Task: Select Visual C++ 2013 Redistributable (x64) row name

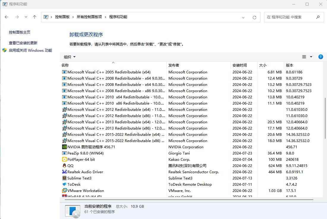Action: 116,122
